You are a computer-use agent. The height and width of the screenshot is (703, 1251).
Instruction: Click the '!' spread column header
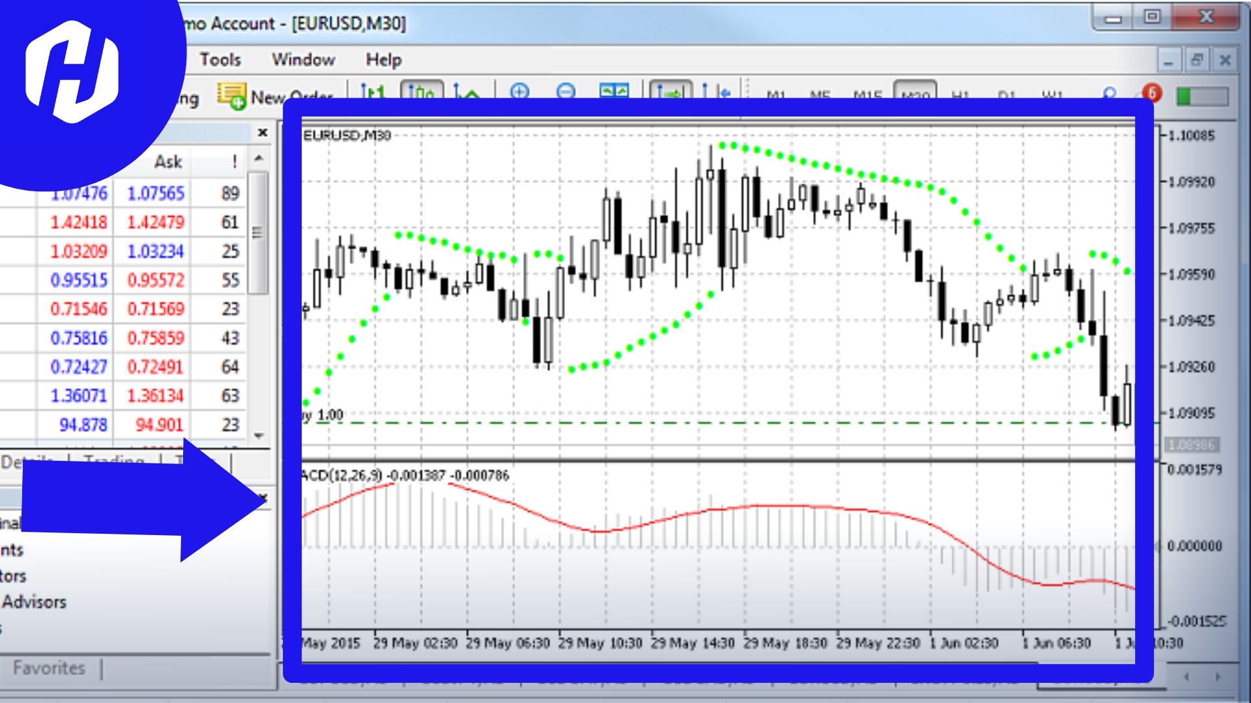coord(234,161)
